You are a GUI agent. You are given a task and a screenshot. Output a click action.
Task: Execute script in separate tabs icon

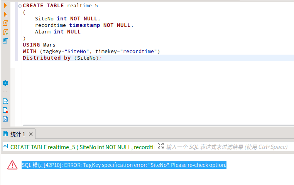tap(5, 32)
